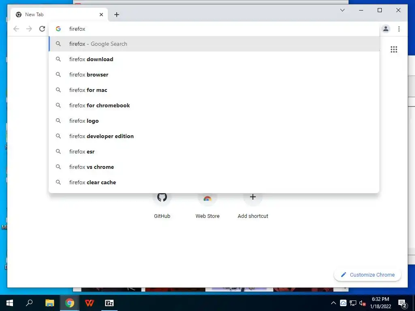Minimize the Chrome window
This screenshot has width=415, height=311.
pos(361,10)
